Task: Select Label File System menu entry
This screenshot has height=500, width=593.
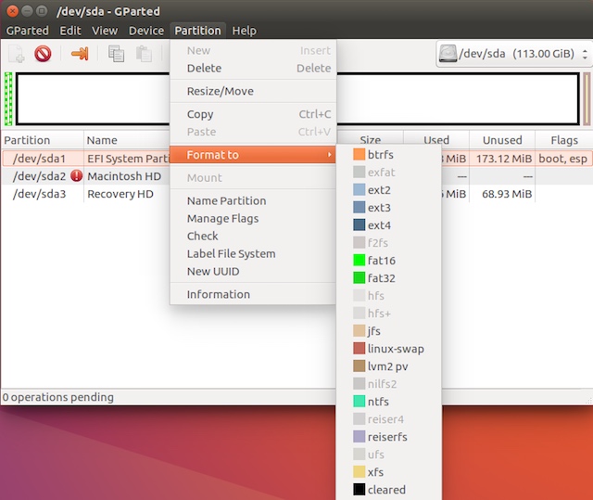Action: [253, 253]
